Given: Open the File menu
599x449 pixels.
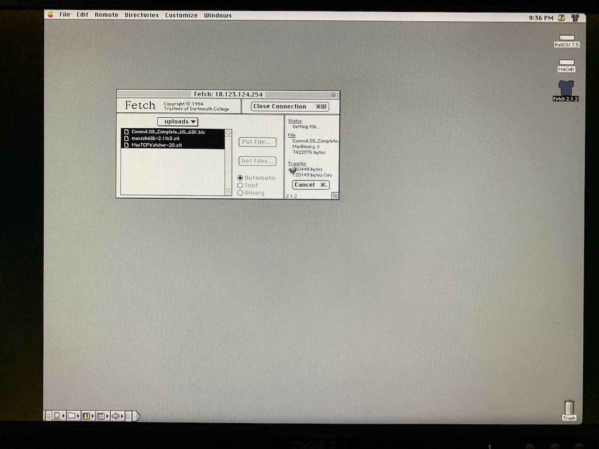Looking at the screenshot, I should (x=65, y=15).
